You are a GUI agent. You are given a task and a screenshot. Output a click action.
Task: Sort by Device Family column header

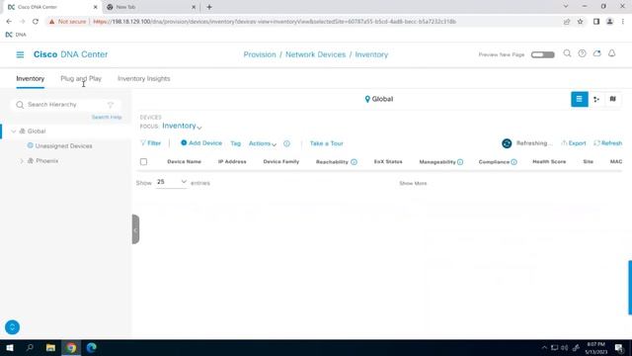click(280, 162)
